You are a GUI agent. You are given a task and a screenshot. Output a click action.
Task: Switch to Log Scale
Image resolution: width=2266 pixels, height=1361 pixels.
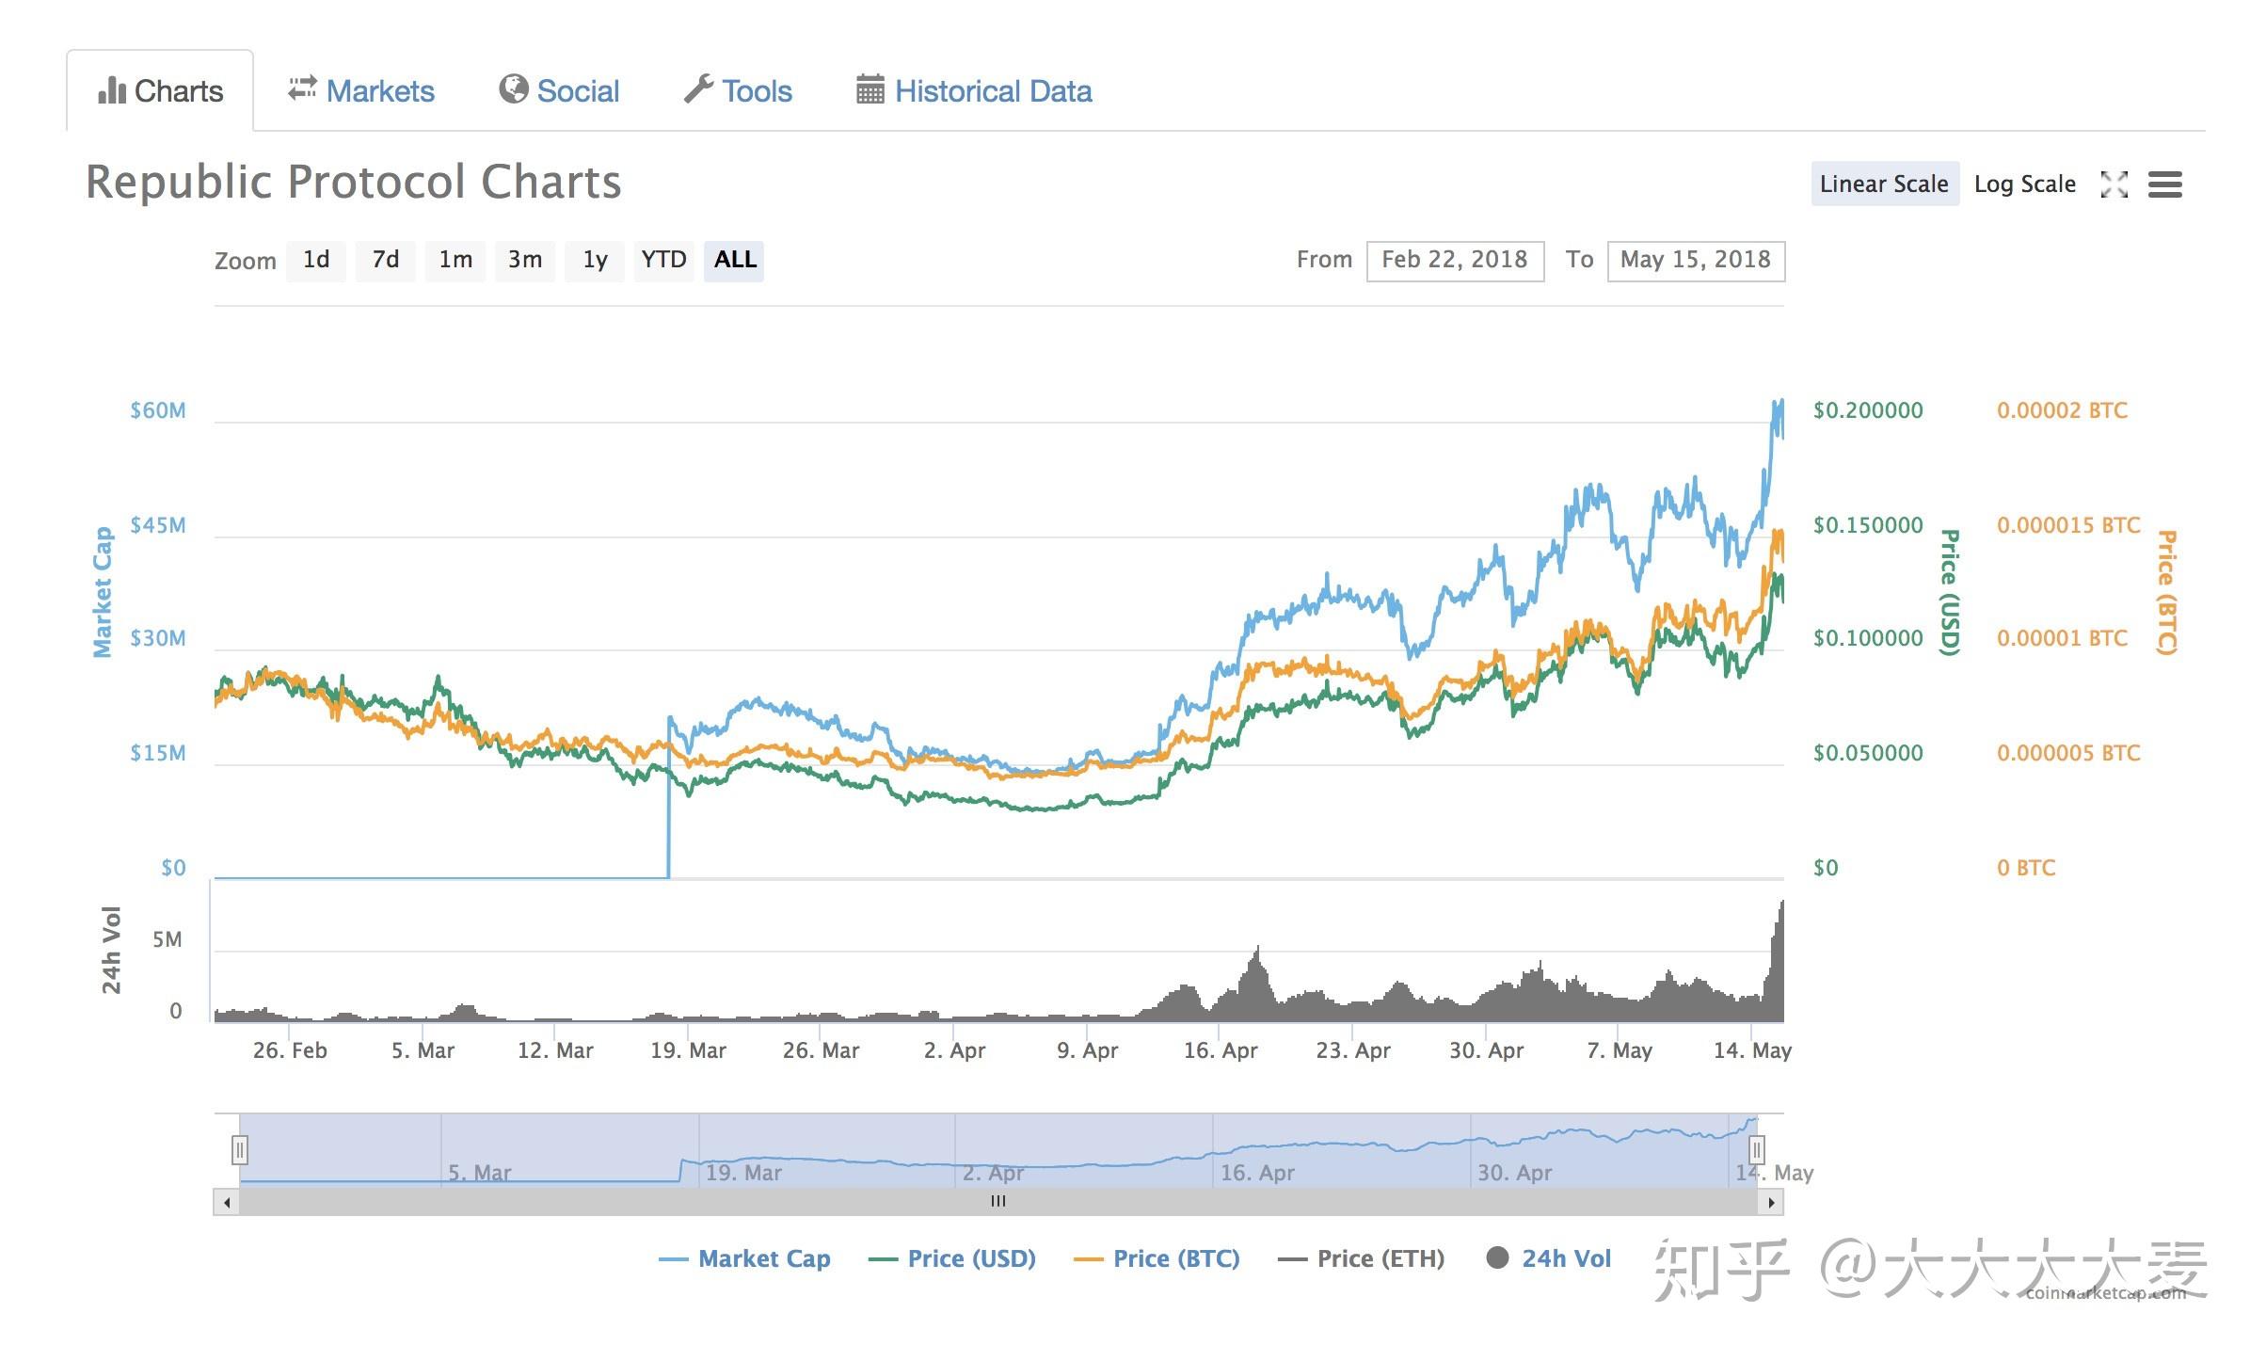pos(2024,184)
